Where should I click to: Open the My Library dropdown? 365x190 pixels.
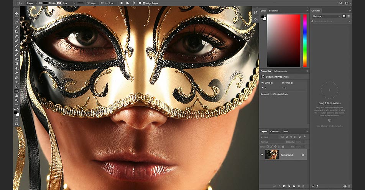(326, 16)
